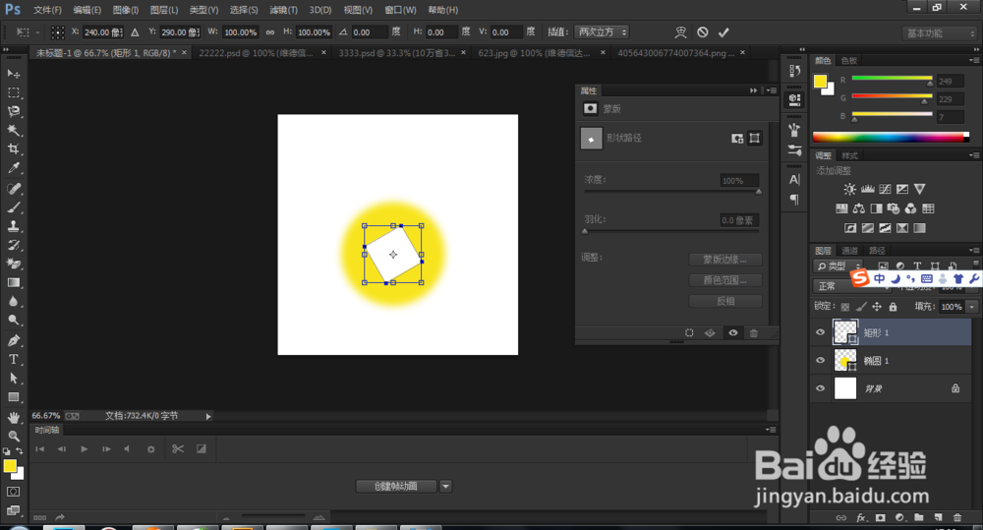This screenshot has width=983, height=530.
Task: Open the fill 100% dropdown arrow
Action: [x=972, y=307]
